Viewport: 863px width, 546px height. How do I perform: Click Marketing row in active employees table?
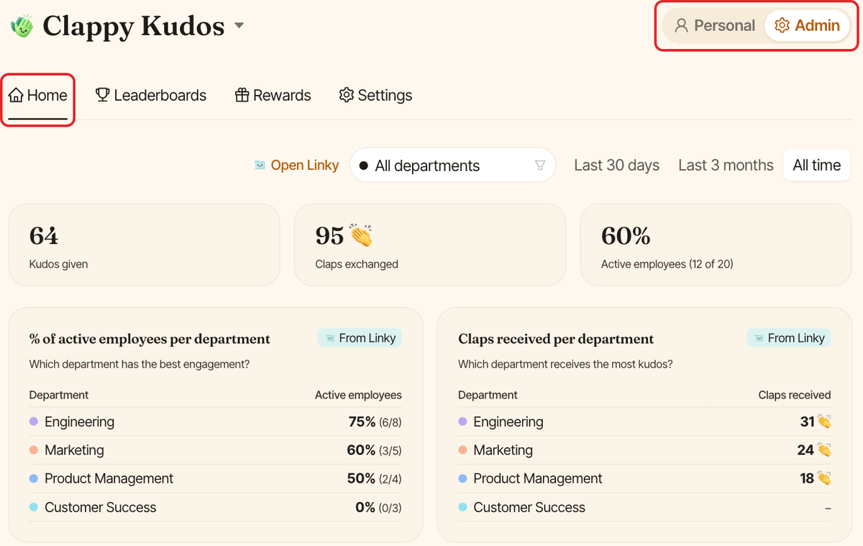tap(216, 450)
